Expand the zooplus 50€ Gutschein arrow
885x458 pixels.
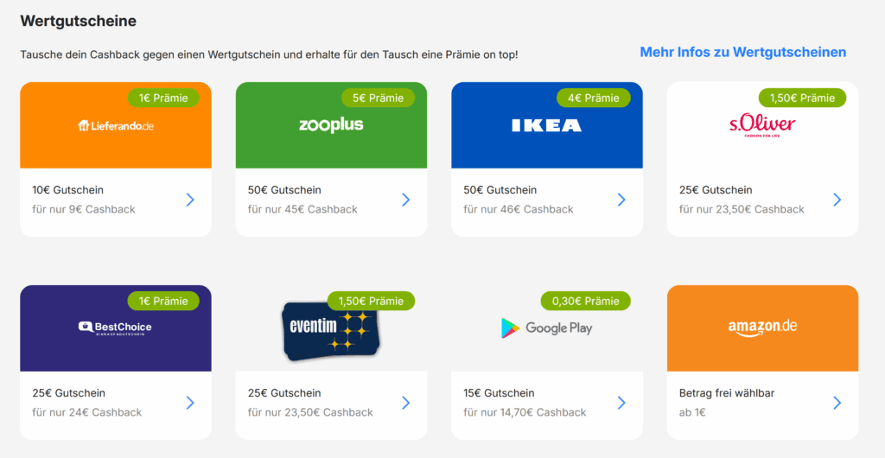point(405,200)
